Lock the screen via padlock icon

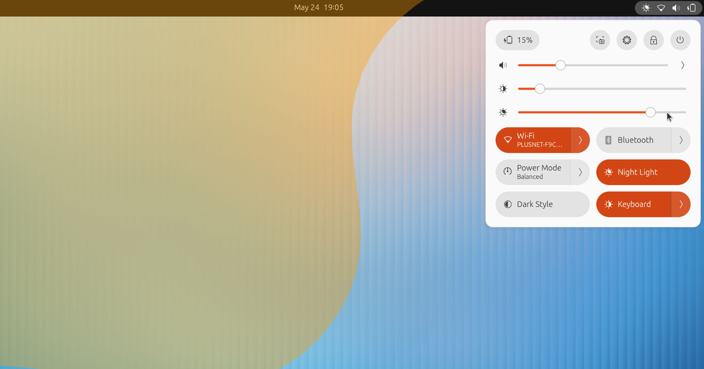[654, 40]
